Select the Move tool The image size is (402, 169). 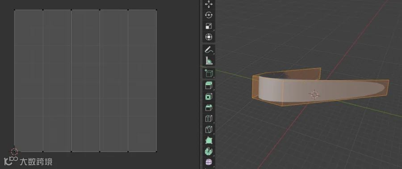pos(209,4)
